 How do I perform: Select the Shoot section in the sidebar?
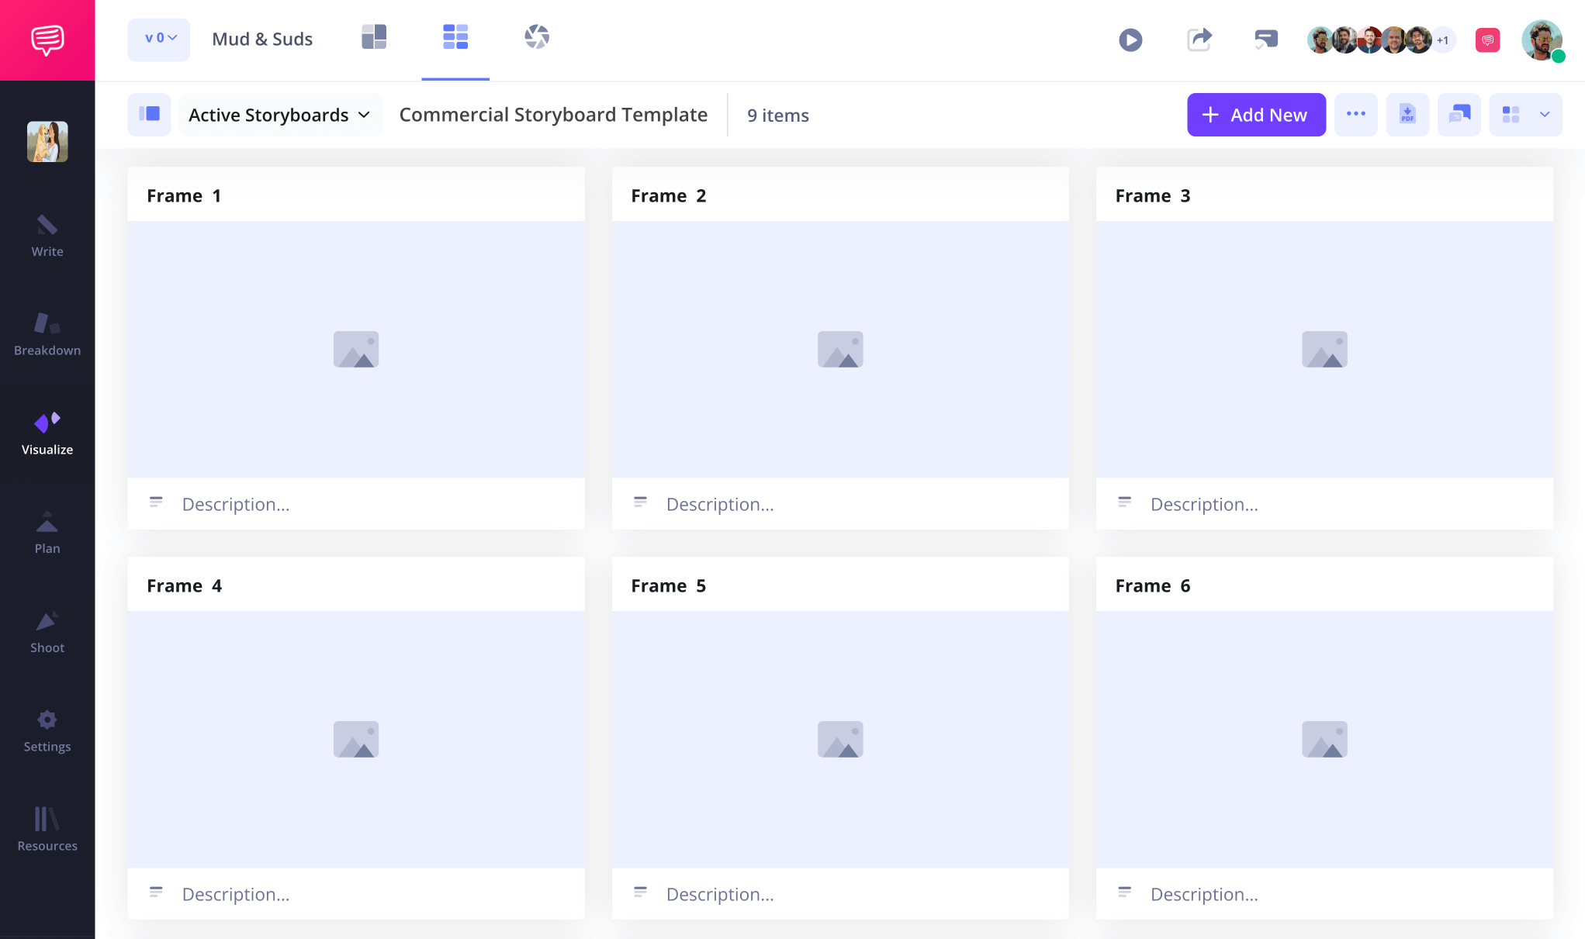[x=47, y=630]
